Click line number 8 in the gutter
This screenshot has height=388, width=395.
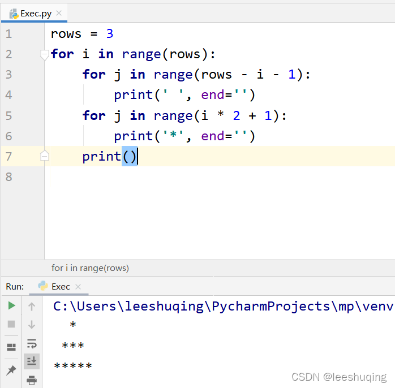coord(9,177)
